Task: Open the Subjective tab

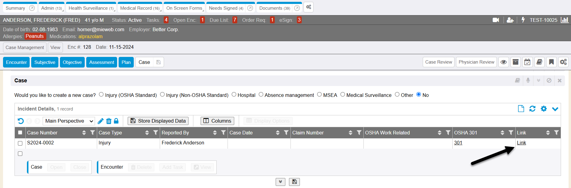Action: (x=45, y=62)
